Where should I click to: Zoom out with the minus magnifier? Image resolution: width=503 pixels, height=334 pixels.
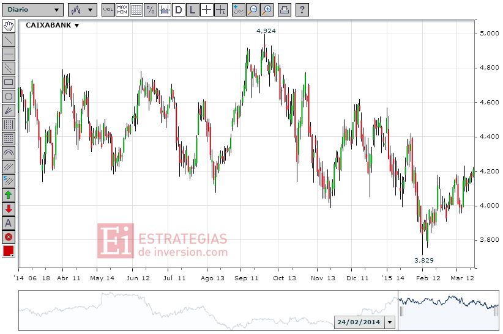tap(253, 10)
